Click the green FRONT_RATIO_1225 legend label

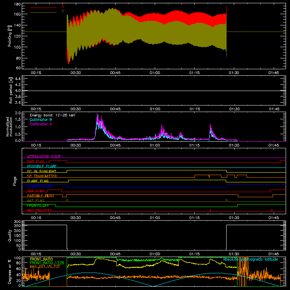click(x=47, y=263)
